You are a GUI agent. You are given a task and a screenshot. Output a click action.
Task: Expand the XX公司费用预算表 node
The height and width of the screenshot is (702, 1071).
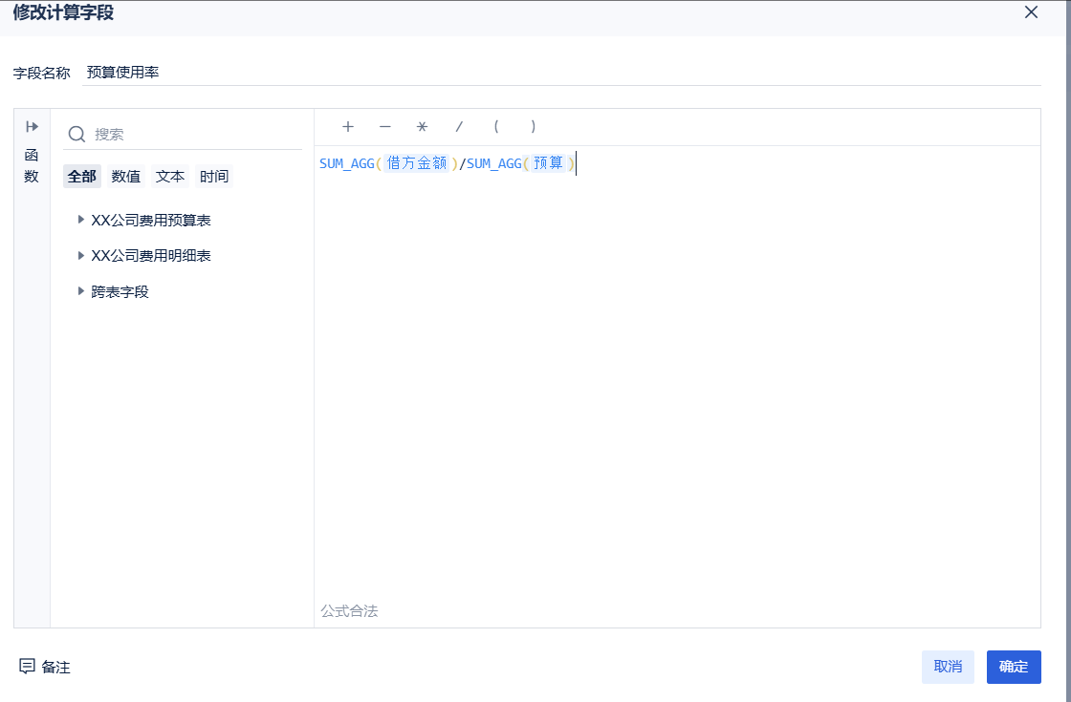pos(81,220)
